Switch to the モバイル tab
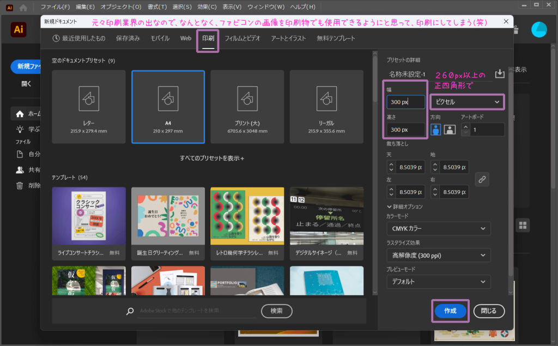558x346 pixels. [160, 39]
